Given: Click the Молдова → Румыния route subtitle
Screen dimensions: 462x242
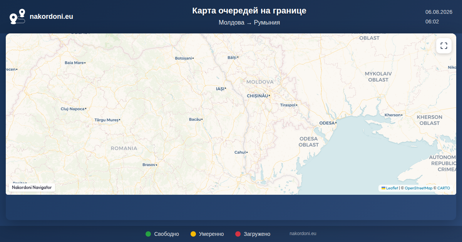Looking at the screenshot, I should [249, 23].
